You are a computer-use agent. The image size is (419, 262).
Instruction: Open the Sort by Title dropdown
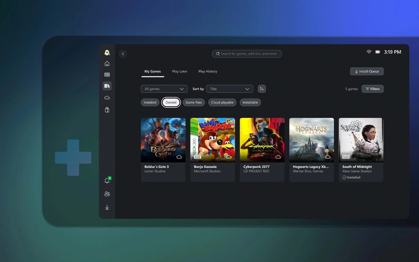pos(229,89)
